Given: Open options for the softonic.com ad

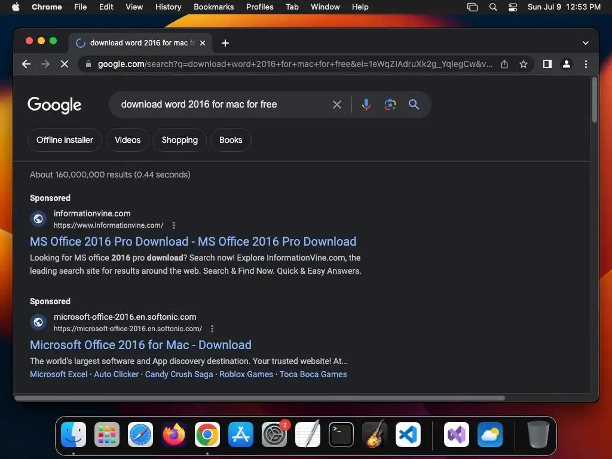Looking at the screenshot, I should (212, 329).
